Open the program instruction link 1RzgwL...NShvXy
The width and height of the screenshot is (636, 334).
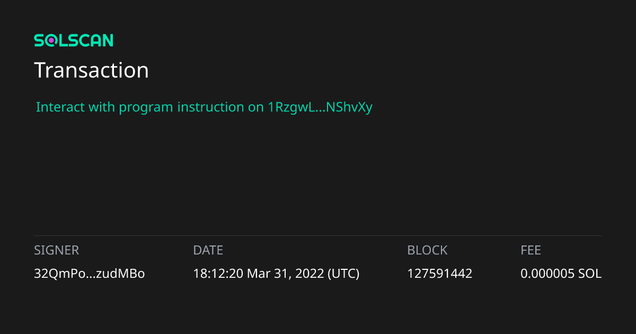click(317, 107)
